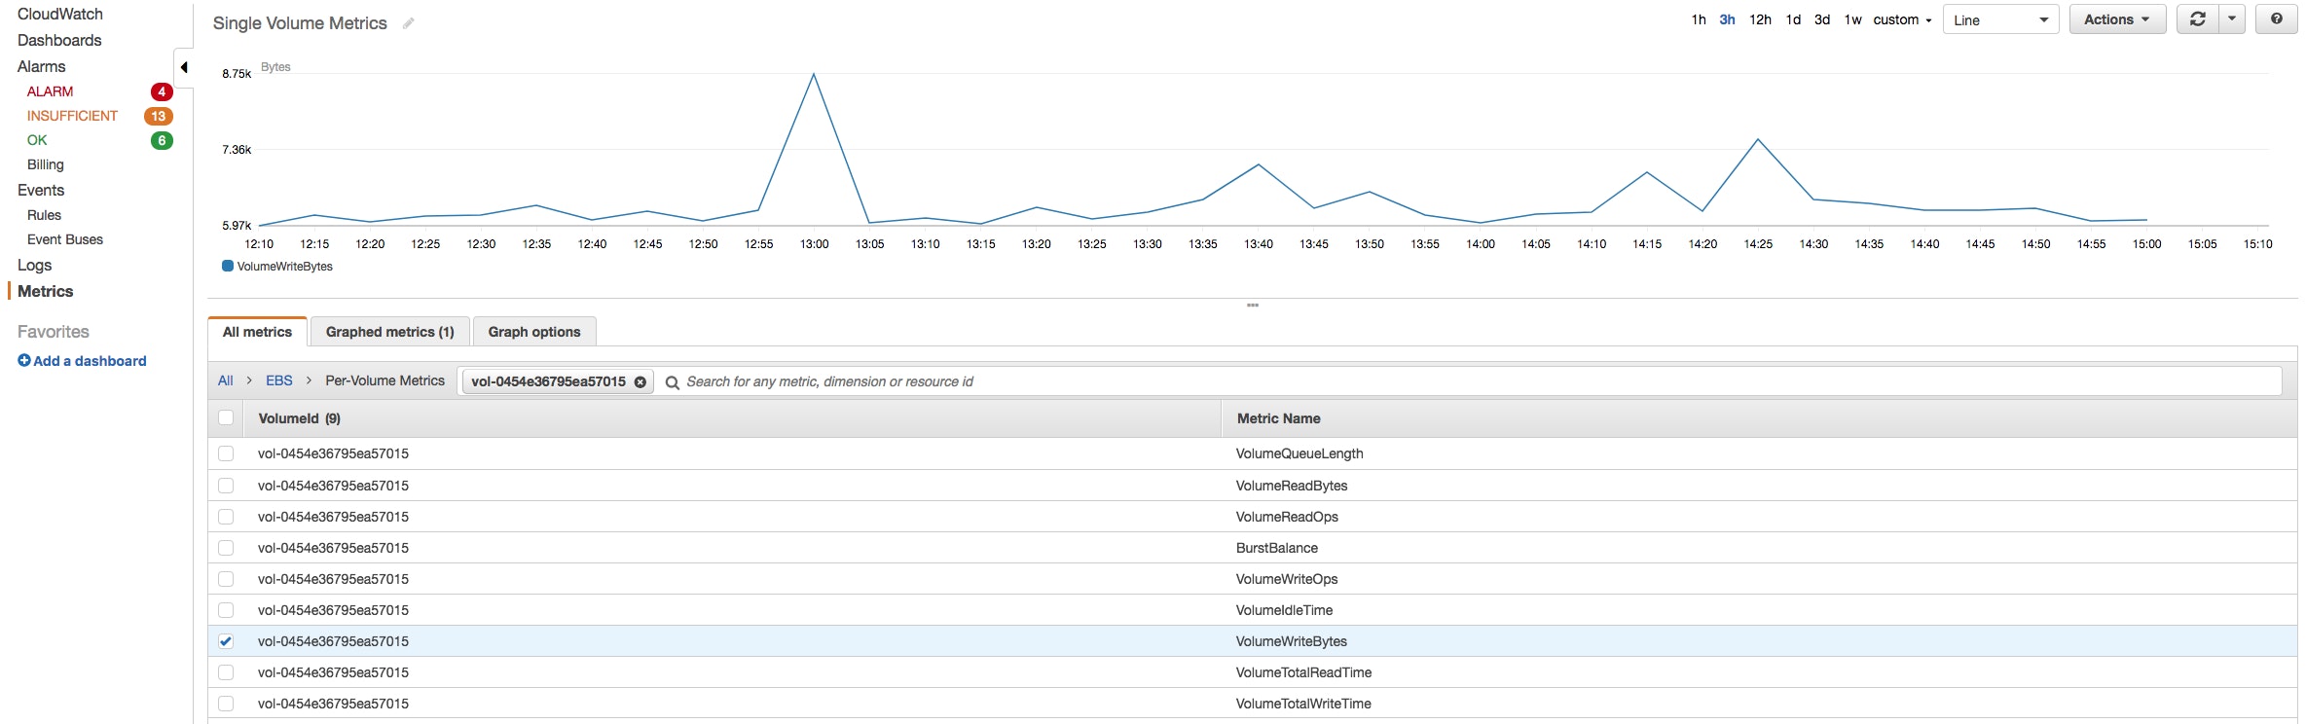Select the 12h time range
Viewport: 2306px width, 724px height.
(1760, 19)
